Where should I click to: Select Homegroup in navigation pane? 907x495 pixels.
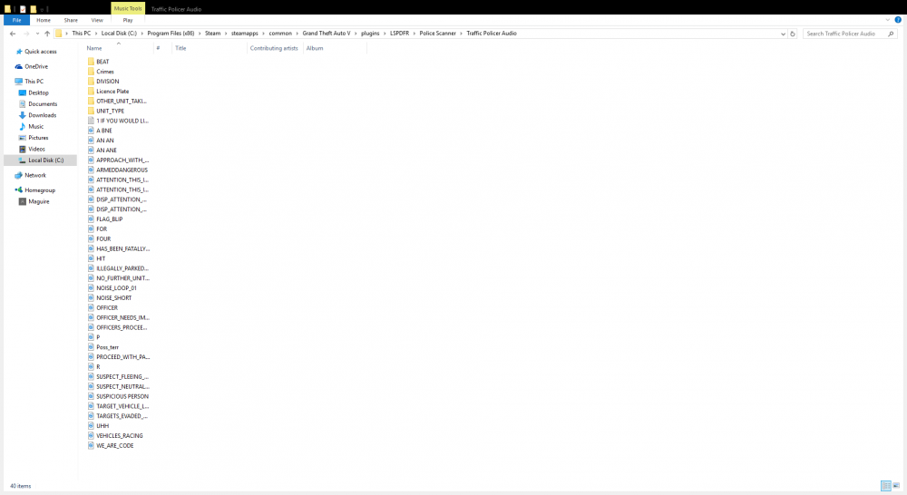pos(40,190)
